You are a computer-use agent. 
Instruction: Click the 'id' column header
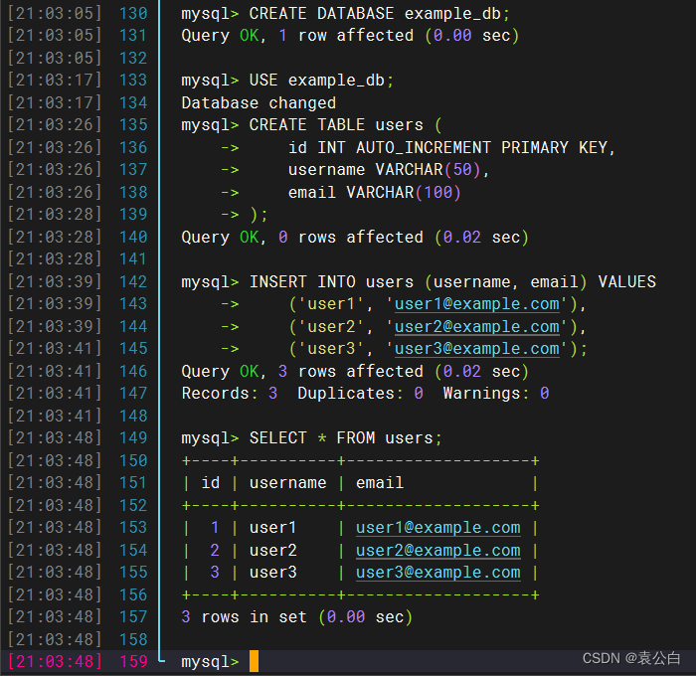tap(211, 483)
